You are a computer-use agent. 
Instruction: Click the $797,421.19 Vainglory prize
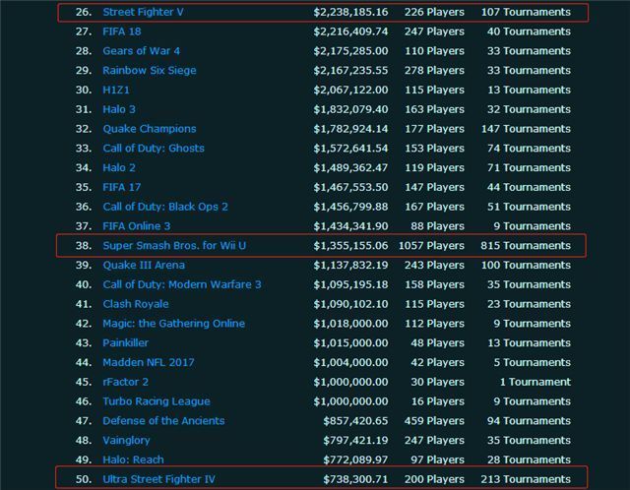click(x=355, y=441)
